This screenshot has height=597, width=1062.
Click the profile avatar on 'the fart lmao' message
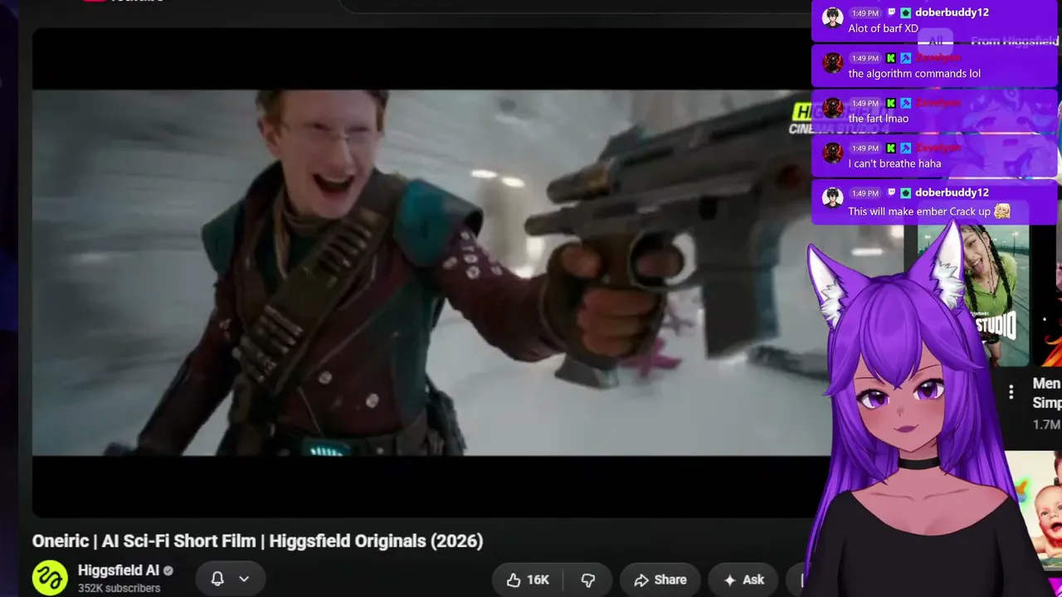(x=832, y=108)
